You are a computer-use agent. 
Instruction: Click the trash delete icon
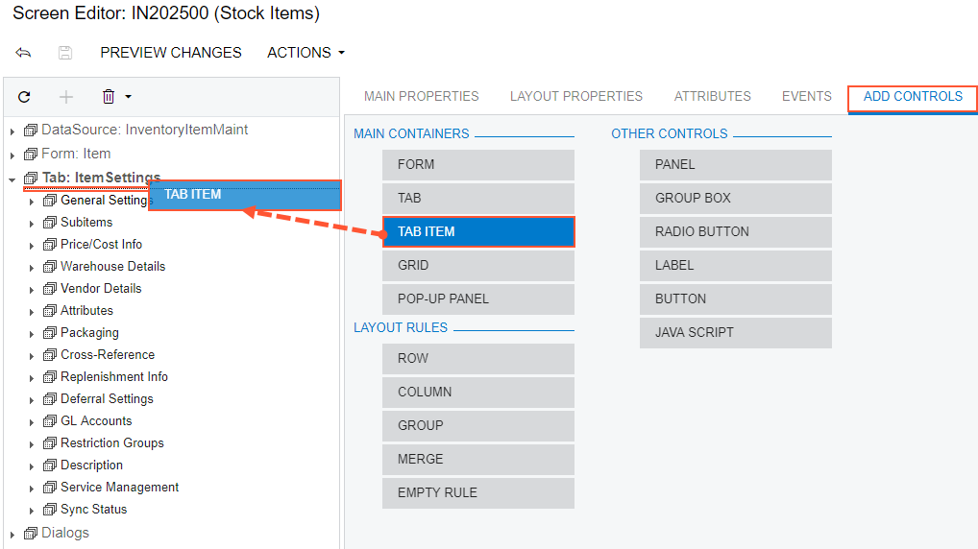tap(108, 97)
